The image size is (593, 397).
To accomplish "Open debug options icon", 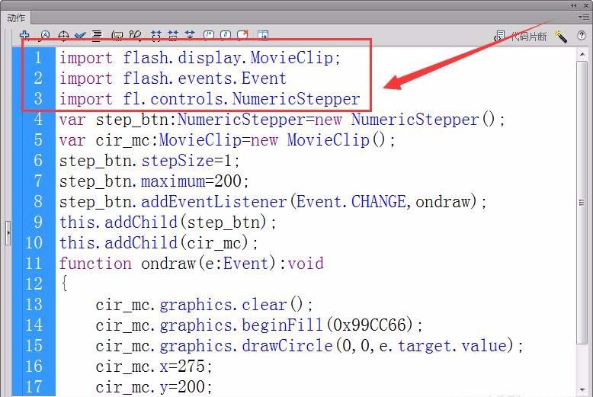I will tap(135, 36).
